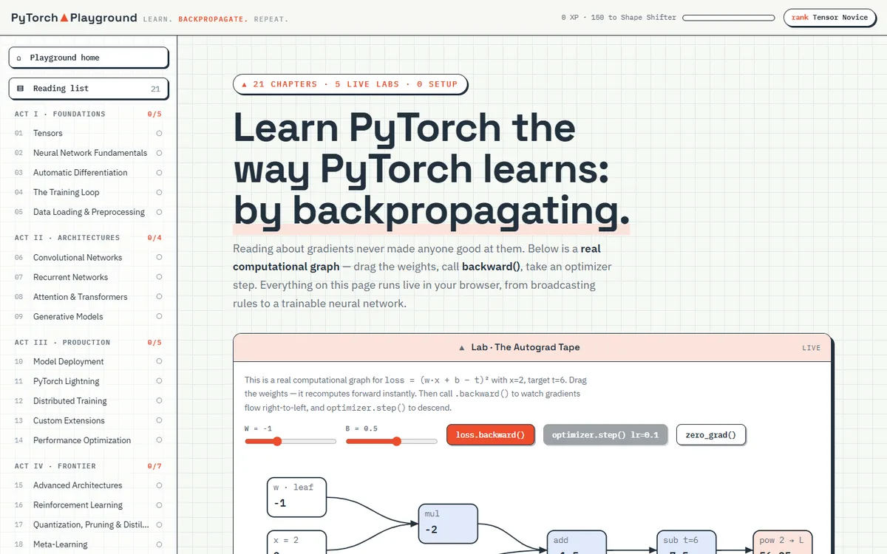This screenshot has width=887, height=554.
Task: Toggle completion circle for Data Loading & Preprocessing
Action: coord(159,212)
